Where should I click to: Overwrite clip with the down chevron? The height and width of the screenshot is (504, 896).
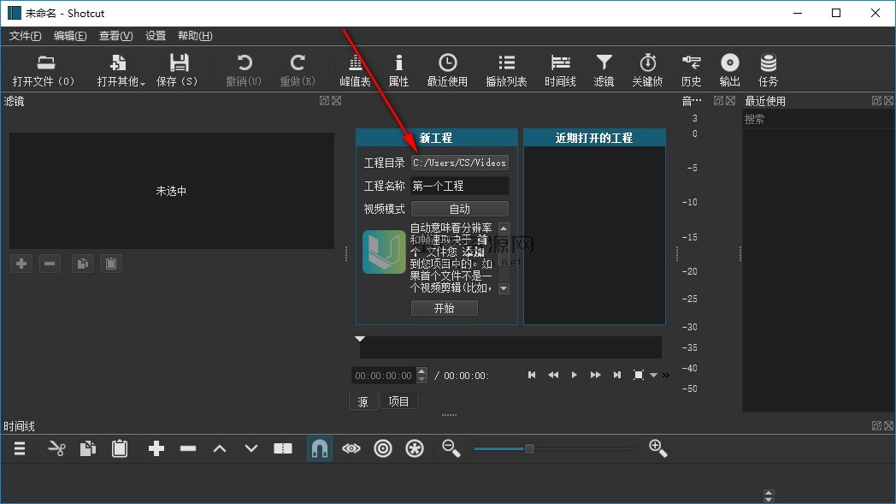251,449
